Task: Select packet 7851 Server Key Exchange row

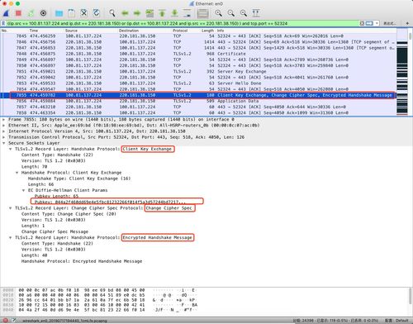Action: [198, 71]
